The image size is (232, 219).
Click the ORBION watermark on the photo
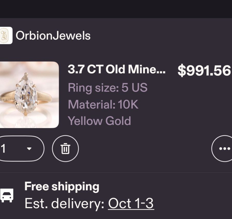(7, 100)
